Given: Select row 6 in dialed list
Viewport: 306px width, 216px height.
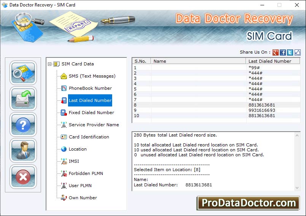Looking at the screenshot, I should tap(216, 94).
